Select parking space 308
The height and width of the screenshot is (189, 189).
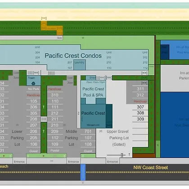pos(140,113)
